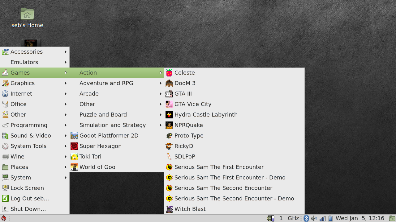Image resolution: width=396 pixels, height=222 pixels.
Task: Click the Bluetooth tray icon
Action: pyautogui.click(x=306, y=218)
